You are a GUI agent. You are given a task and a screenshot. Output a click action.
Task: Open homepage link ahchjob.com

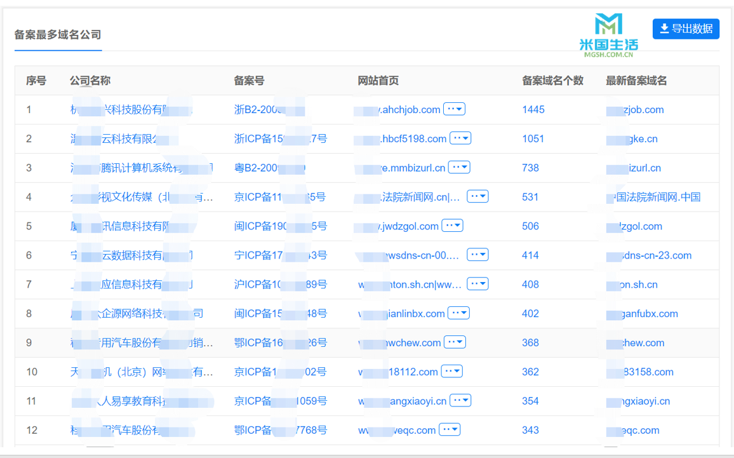(397, 110)
